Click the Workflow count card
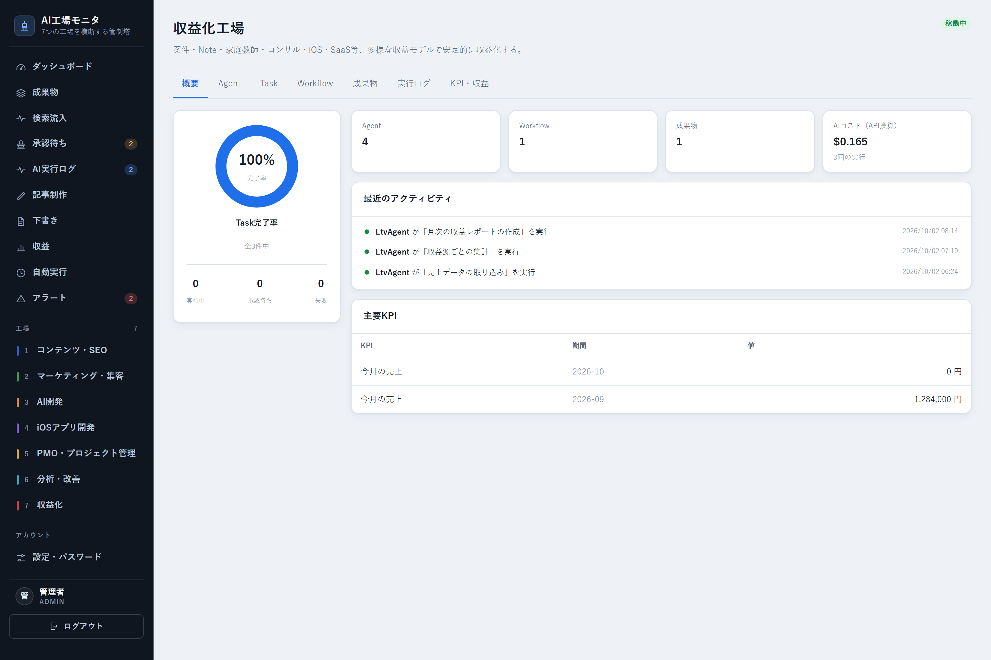The image size is (991, 660). click(x=583, y=141)
